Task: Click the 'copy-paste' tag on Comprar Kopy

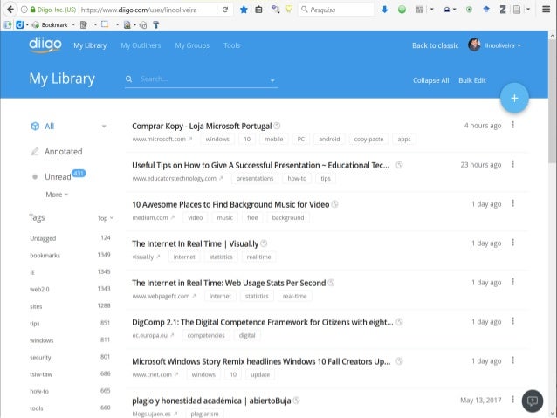Action: (x=368, y=140)
